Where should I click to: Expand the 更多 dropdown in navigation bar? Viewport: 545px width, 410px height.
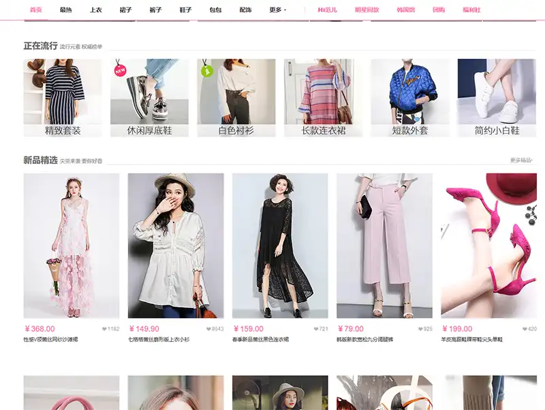click(277, 10)
